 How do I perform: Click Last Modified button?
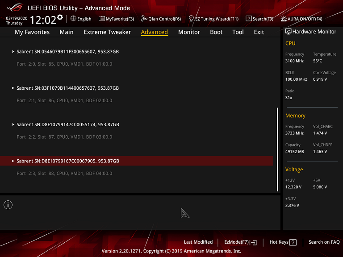tap(198, 242)
